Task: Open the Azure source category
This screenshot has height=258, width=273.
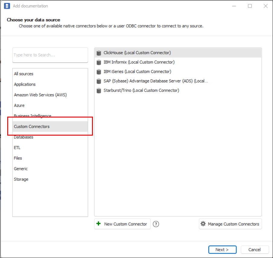Action: [x=19, y=105]
